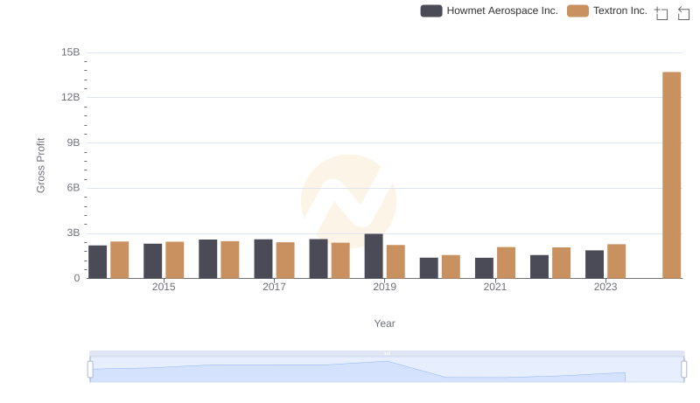Click the Howmet bar for 2014

pyautogui.click(x=98, y=262)
